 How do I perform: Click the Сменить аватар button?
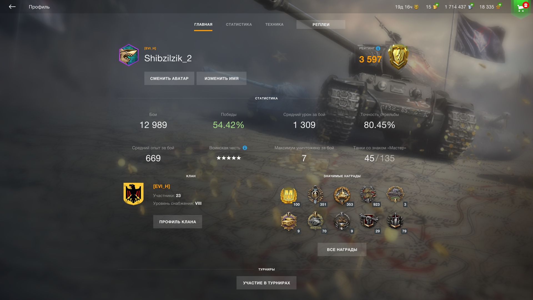point(169,78)
